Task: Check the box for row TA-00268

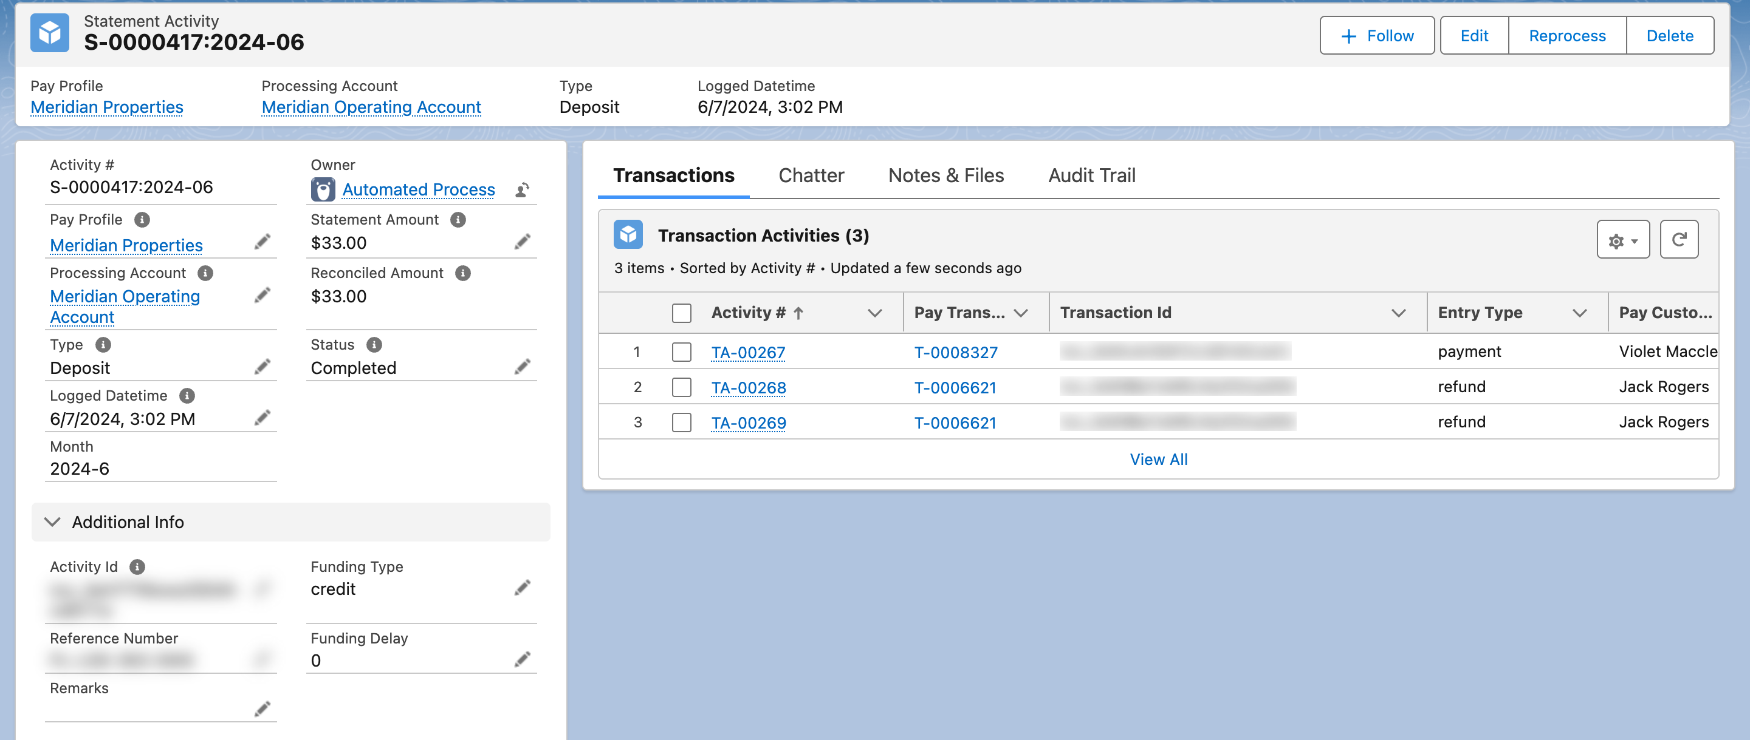Action: coord(681,387)
